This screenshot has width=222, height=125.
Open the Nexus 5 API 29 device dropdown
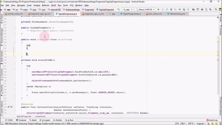[x=145, y=9]
